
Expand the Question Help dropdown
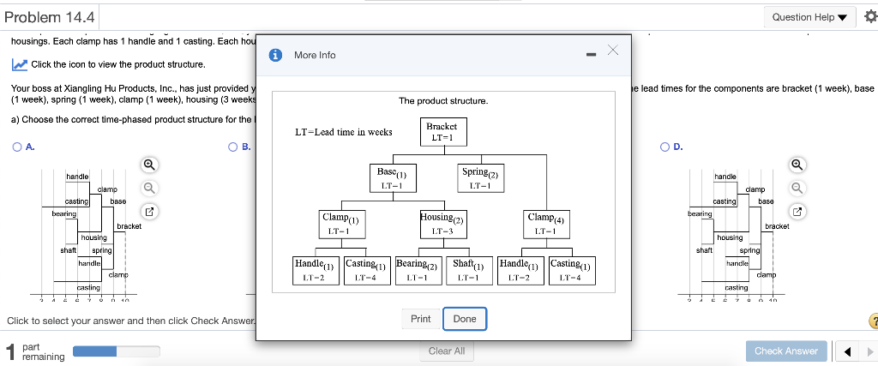coord(810,17)
